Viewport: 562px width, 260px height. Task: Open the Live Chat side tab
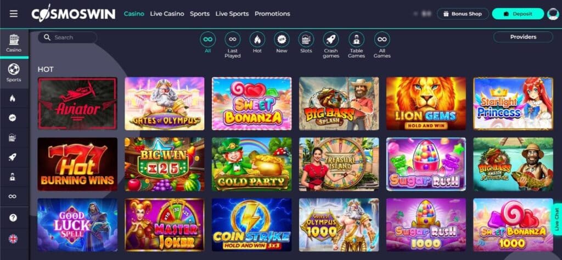(x=557, y=219)
